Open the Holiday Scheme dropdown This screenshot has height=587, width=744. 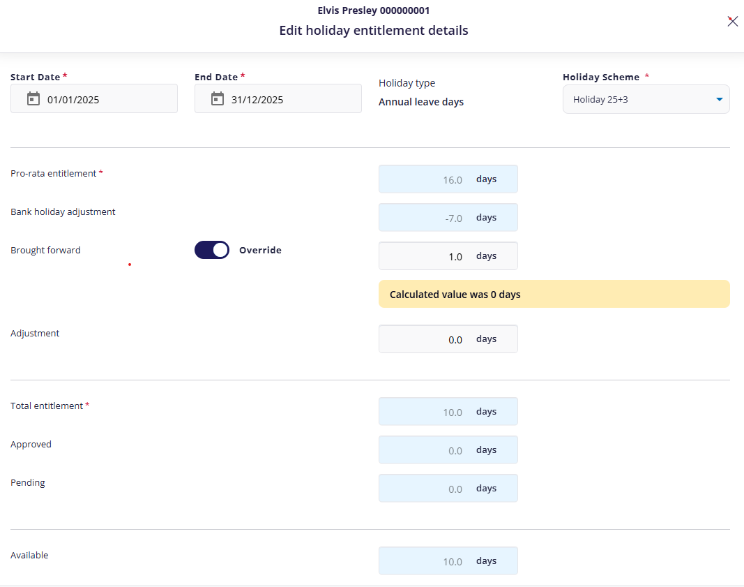tap(638, 99)
